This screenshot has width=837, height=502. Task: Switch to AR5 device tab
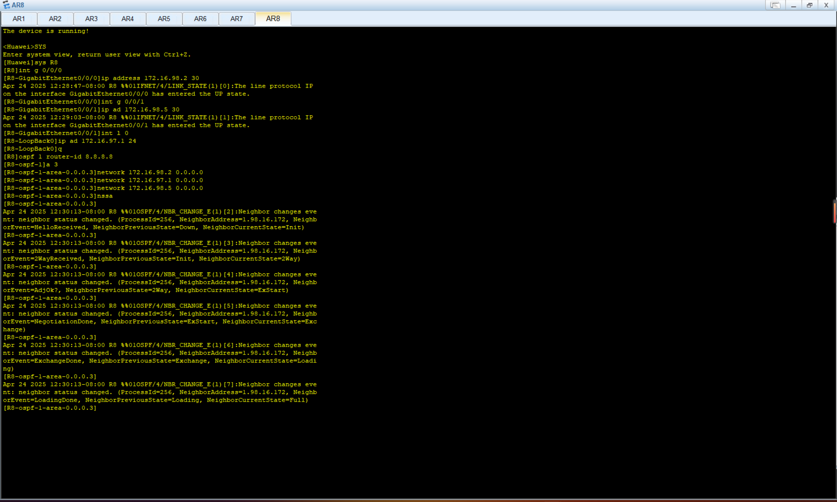pyautogui.click(x=164, y=19)
